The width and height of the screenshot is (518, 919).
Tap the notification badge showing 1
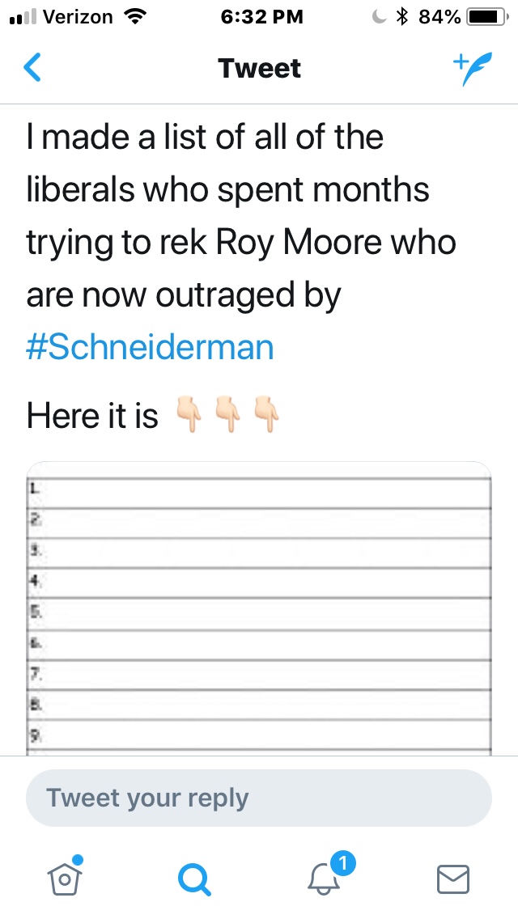click(x=343, y=865)
